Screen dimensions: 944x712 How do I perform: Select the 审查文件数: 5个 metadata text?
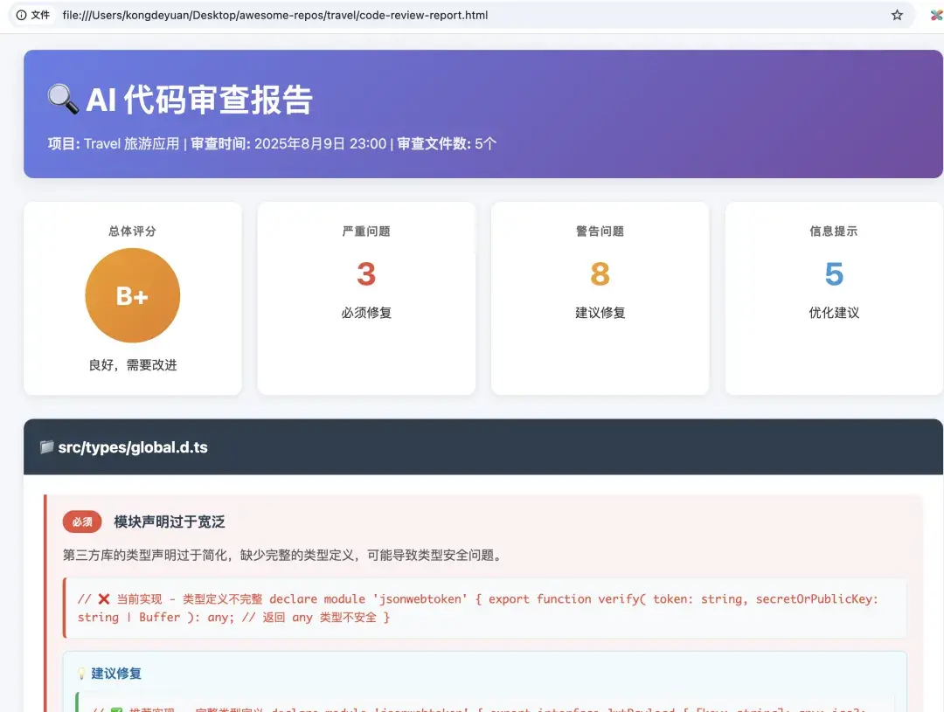[448, 143]
